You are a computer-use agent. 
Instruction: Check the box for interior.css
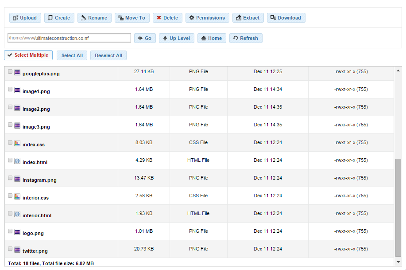[x=10, y=196]
